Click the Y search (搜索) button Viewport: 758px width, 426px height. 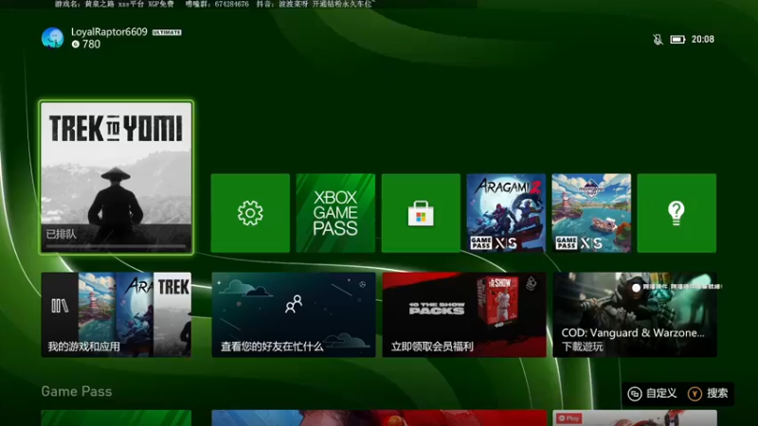pyautogui.click(x=708, y=394)
